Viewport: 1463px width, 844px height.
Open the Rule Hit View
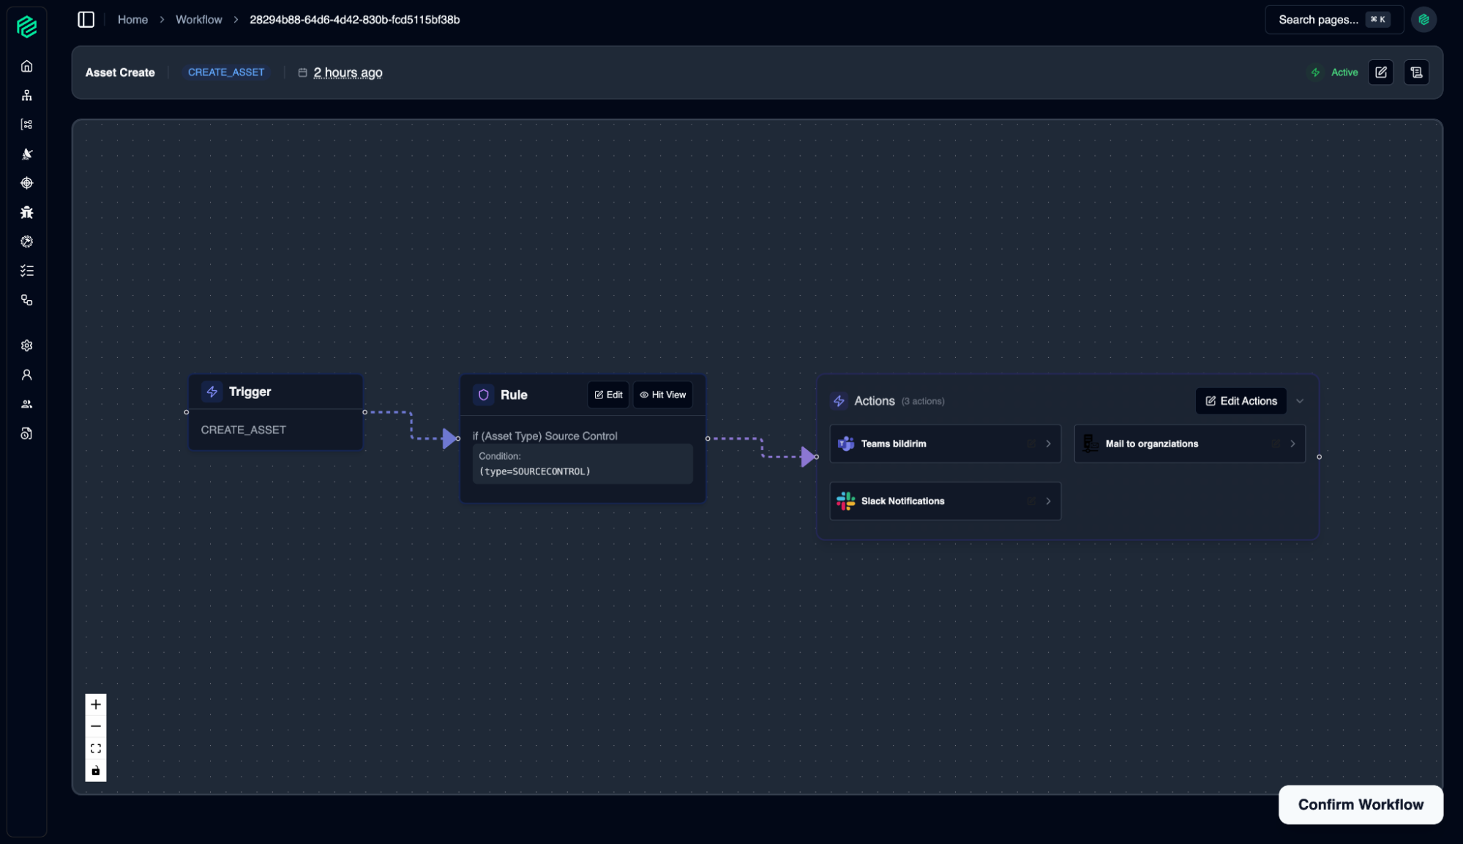click(662, 395)
